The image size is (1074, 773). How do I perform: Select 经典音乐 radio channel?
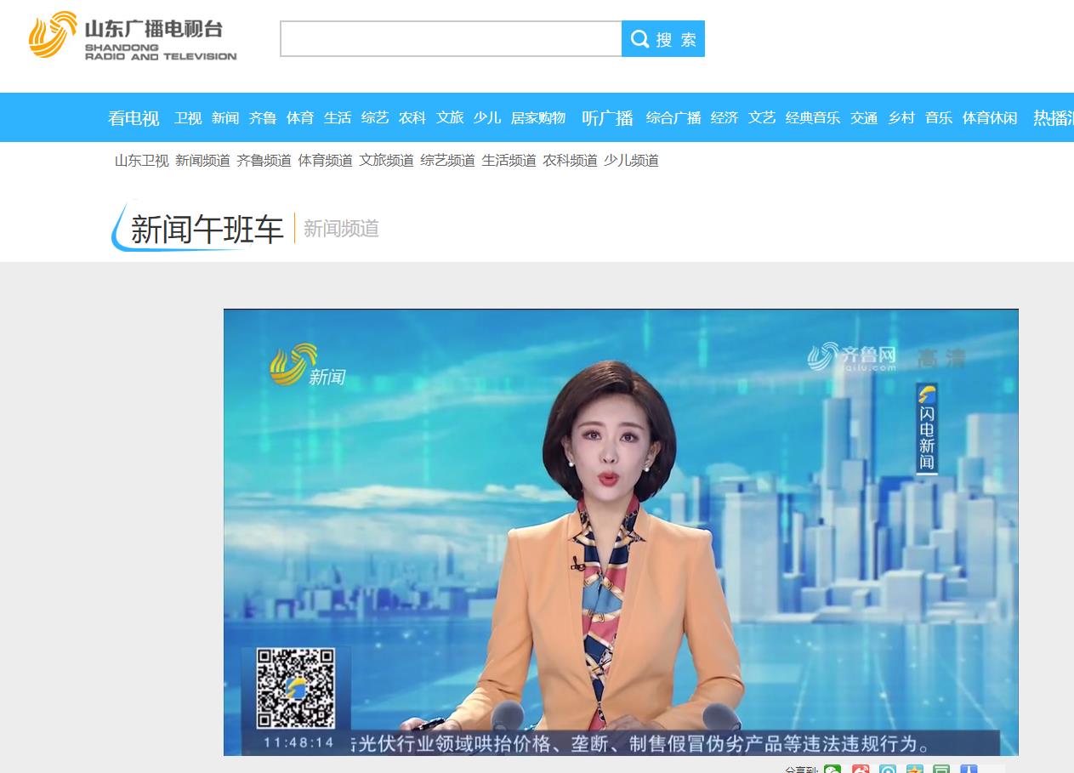(812, 118)
